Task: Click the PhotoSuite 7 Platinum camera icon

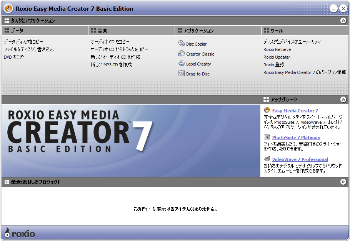Action: click(267, 137)
